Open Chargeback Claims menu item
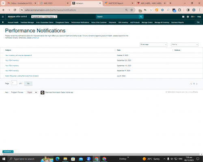 tap(62, 22)
